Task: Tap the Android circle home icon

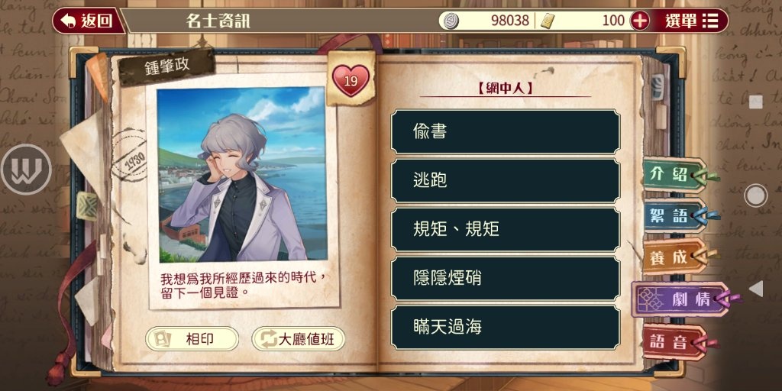Action: coord(755,195)
